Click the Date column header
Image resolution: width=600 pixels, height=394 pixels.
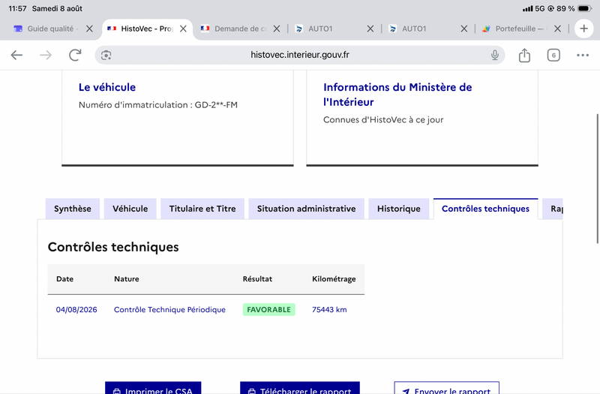[x=64, y=278]
